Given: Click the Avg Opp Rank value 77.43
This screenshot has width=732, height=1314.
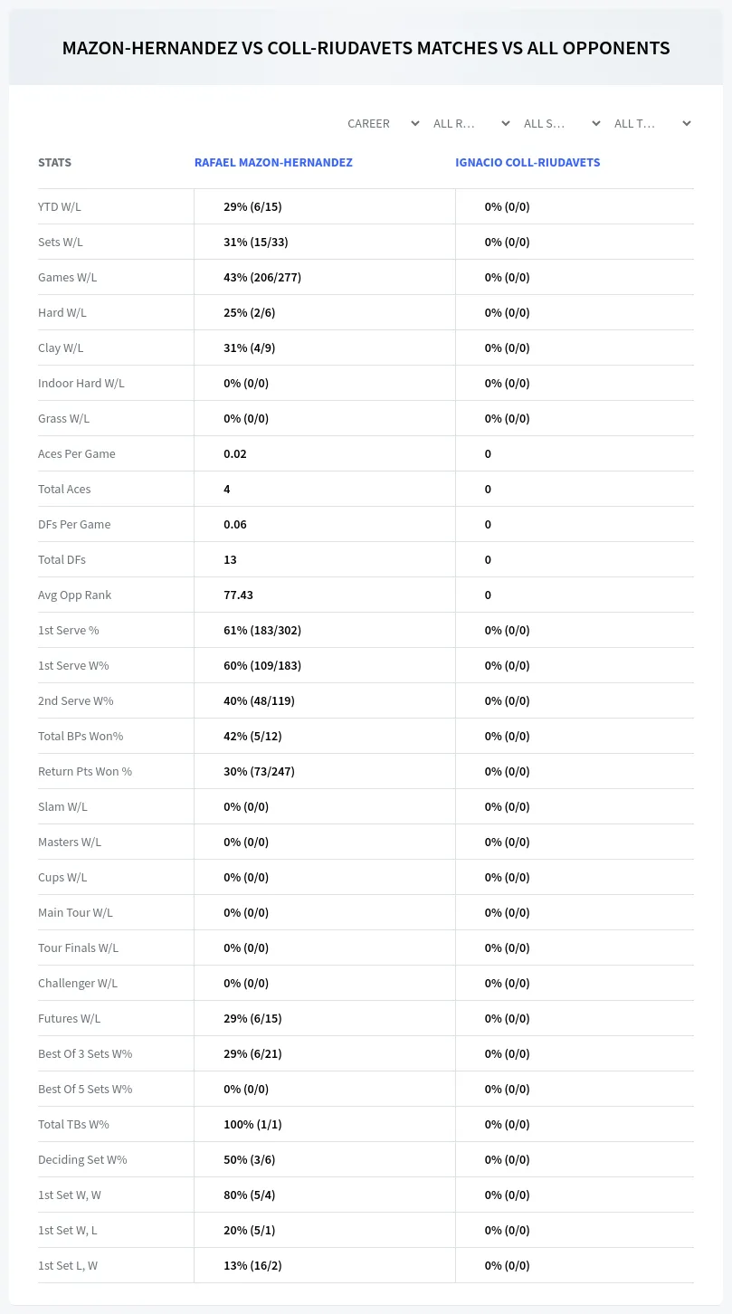Looking at the screenshot, I should (x=238, y=595).
